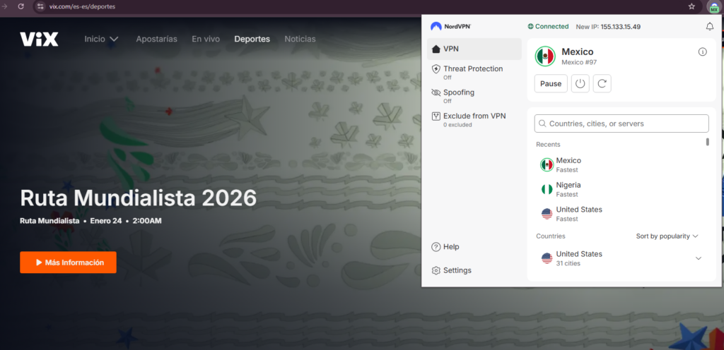Click the Ruta Mundialista 2026 title
724x350 pixels.
[138, 198]
